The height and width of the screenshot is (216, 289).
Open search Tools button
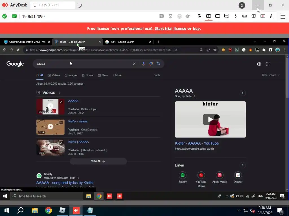[x=157, y=75]
